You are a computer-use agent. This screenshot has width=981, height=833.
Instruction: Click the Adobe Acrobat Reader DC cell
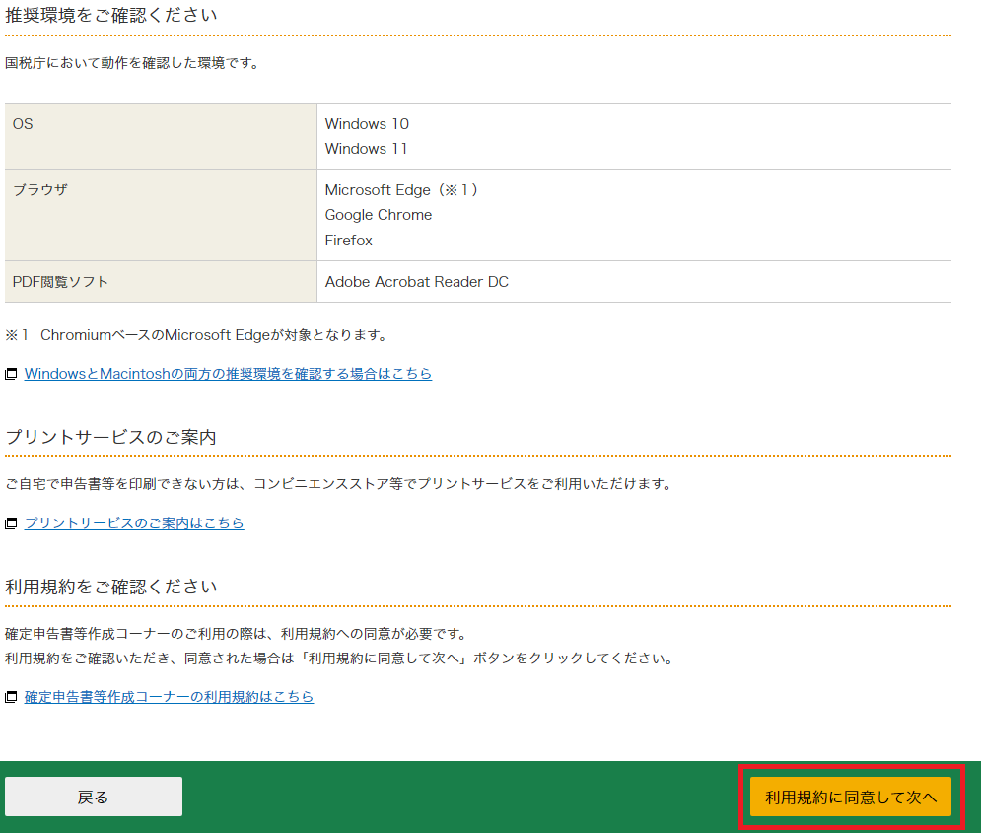[x=417, y=282]
